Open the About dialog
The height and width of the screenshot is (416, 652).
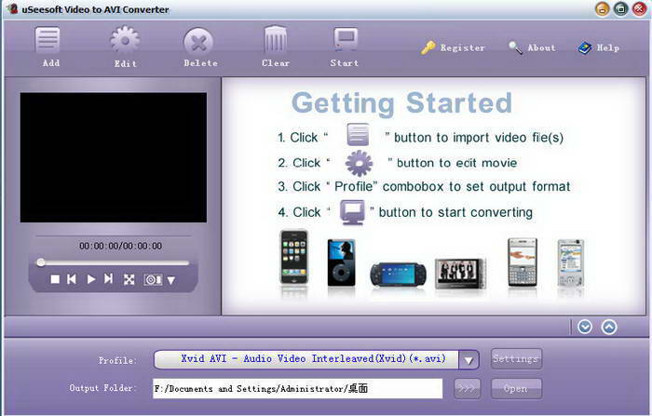pyautogui.click(x=532, y=47)
